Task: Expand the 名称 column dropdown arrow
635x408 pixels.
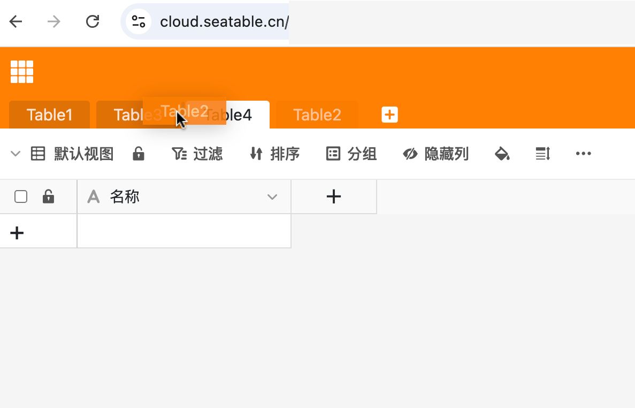Action: point(272,197)
